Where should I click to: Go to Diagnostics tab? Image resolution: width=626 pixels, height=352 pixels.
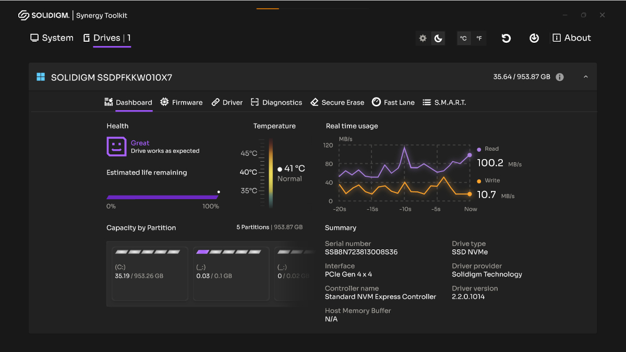point(276,102)
